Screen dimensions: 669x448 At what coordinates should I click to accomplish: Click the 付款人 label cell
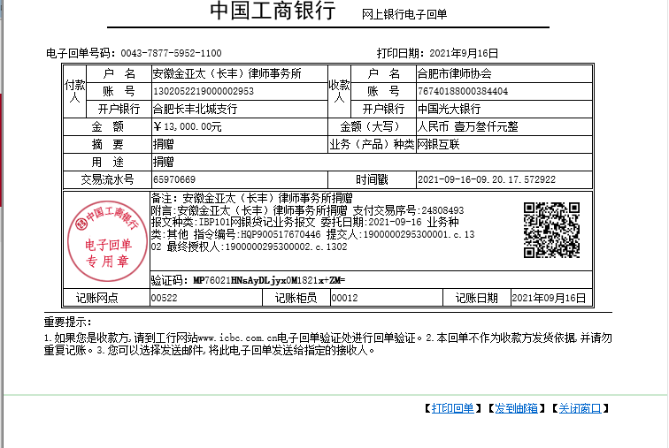[74, 91]
